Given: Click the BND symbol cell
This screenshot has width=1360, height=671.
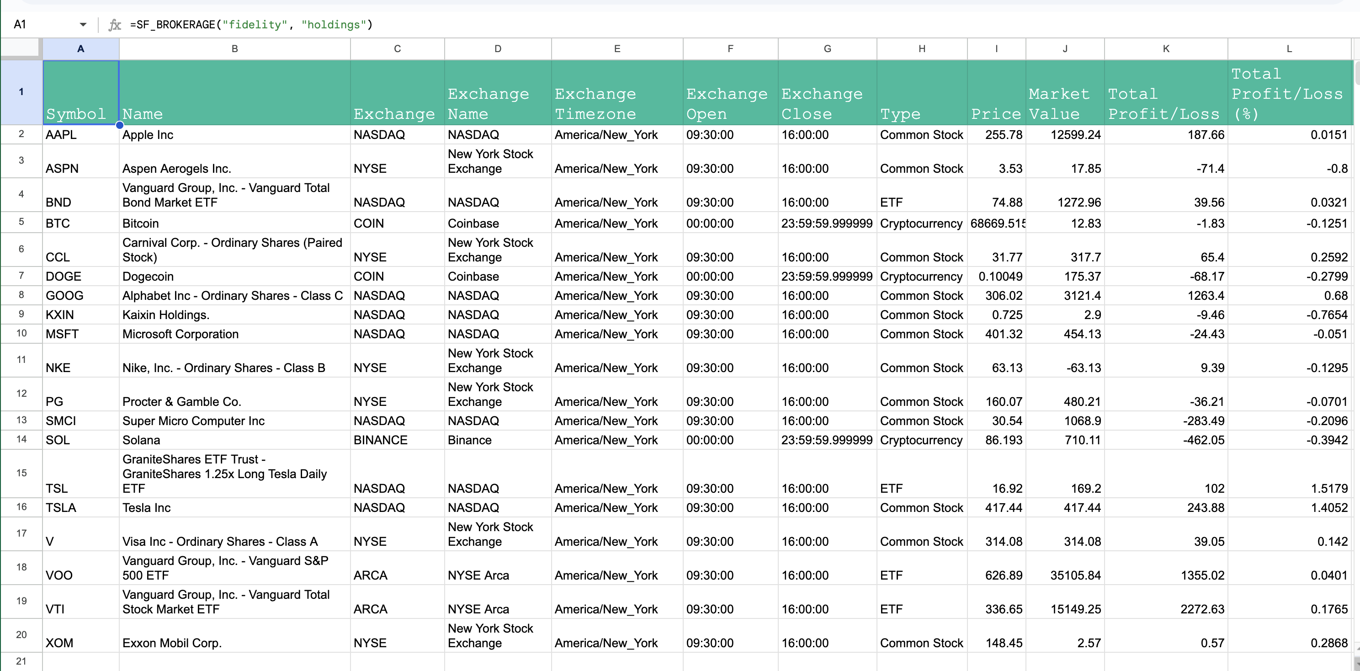Looking at the screenshot, I should 81,195.
